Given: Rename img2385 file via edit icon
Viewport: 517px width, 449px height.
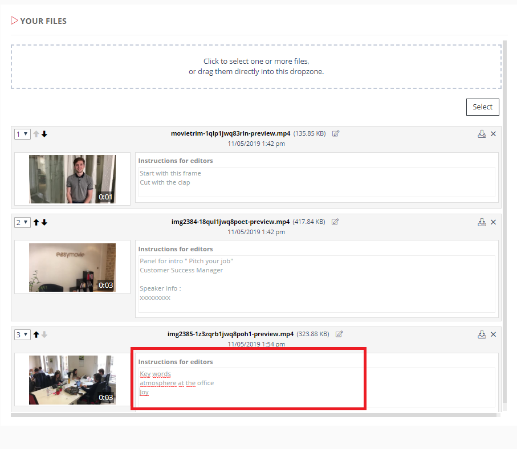Looking at the screenshot, I should coord(339,334).
